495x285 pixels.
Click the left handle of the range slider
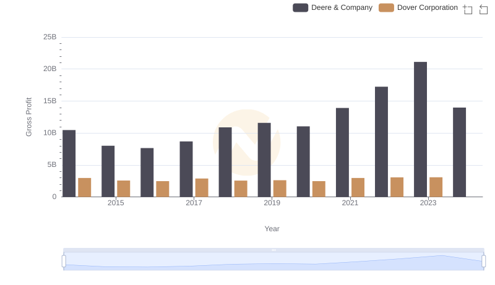click(x=64, y=261)
